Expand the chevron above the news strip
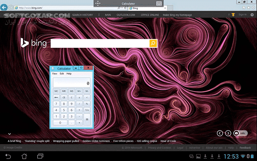Screen dimensions: 257x161 click(9, 134)
